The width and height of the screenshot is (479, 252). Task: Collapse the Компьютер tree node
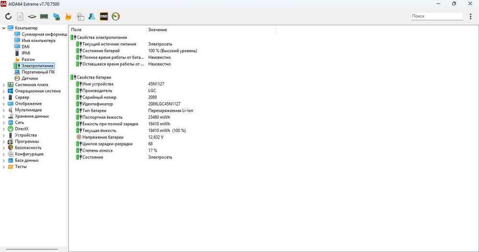(x=4, y=28)
